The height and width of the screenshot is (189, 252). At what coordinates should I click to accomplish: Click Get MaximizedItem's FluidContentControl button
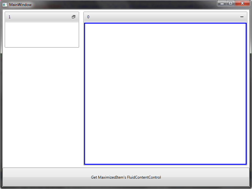(x=126, y=177)
